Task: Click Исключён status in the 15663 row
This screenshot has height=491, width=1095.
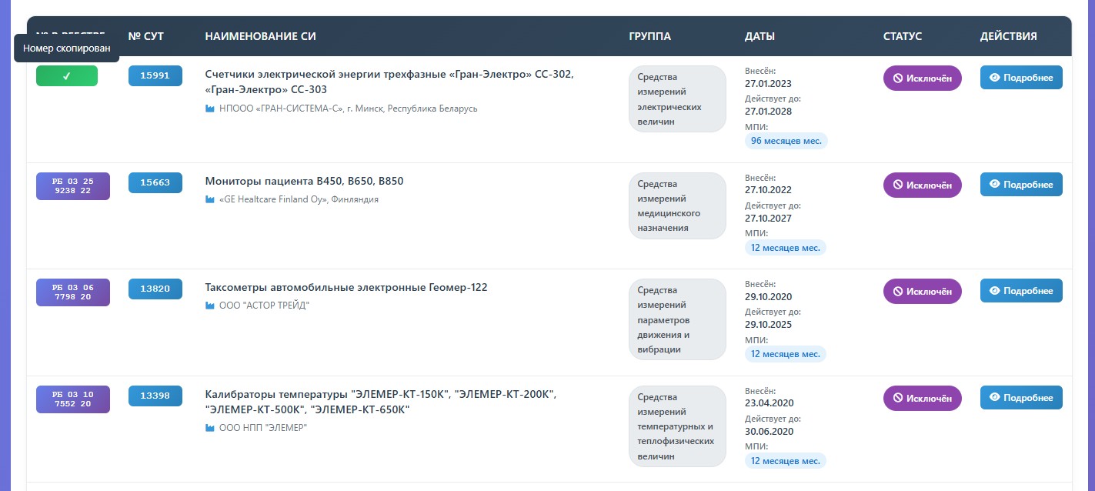Action: click(923, 185)
